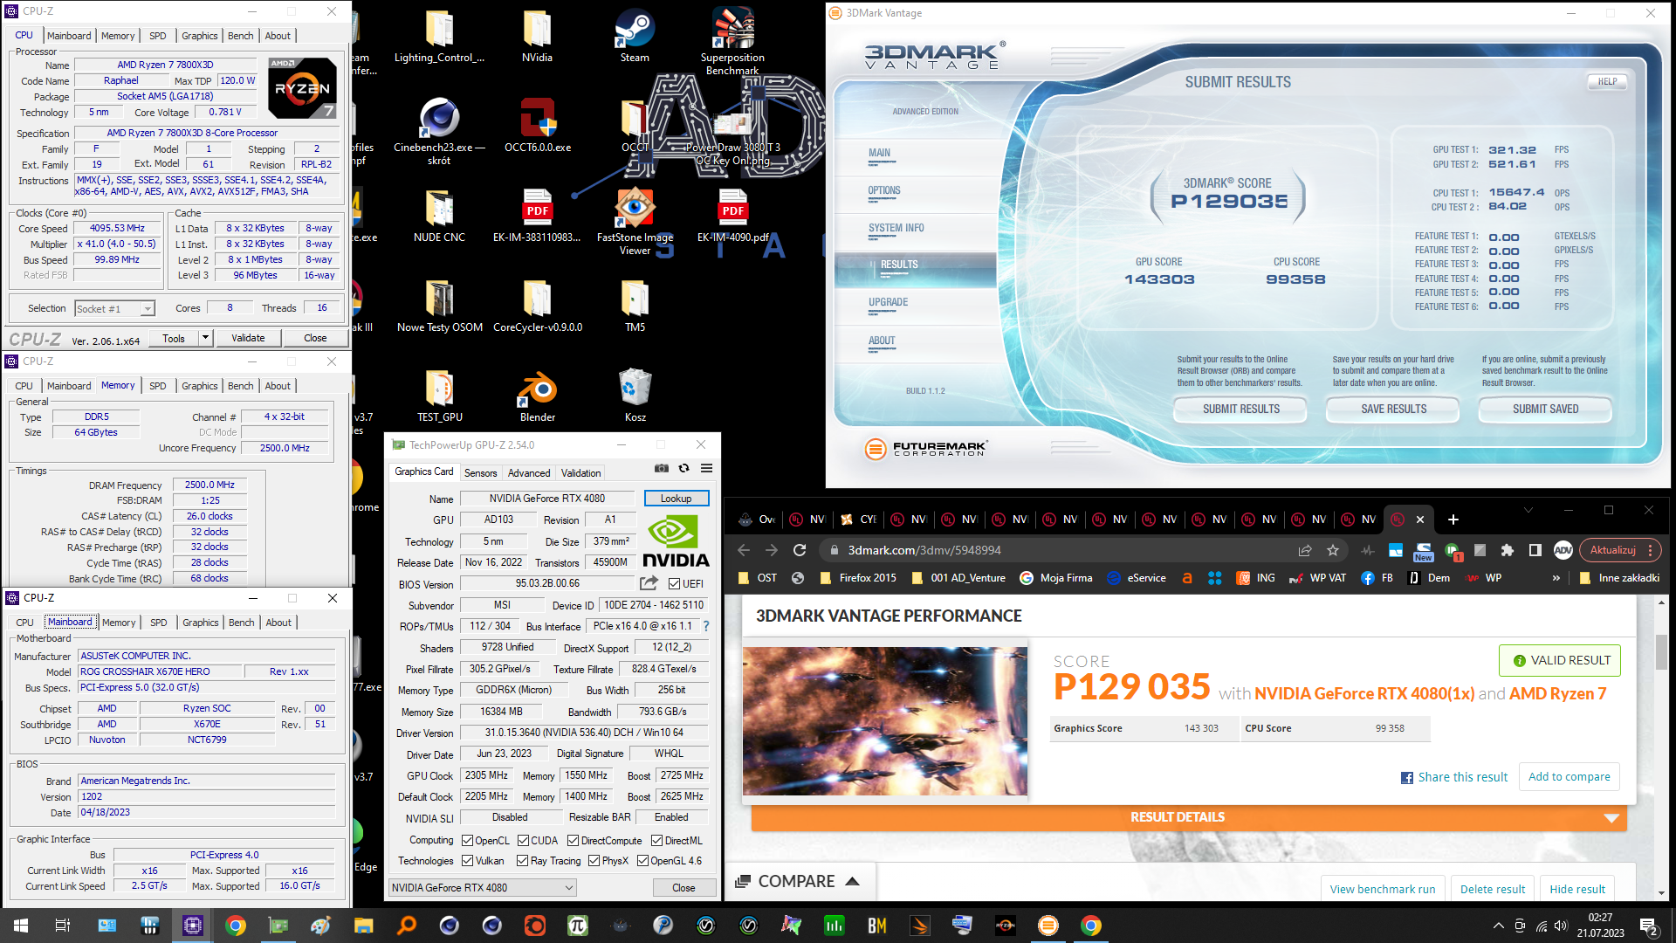Open Chrome from the taskbar
Image resolution: width=1676 pixels, height=943 pixels.
235,926
